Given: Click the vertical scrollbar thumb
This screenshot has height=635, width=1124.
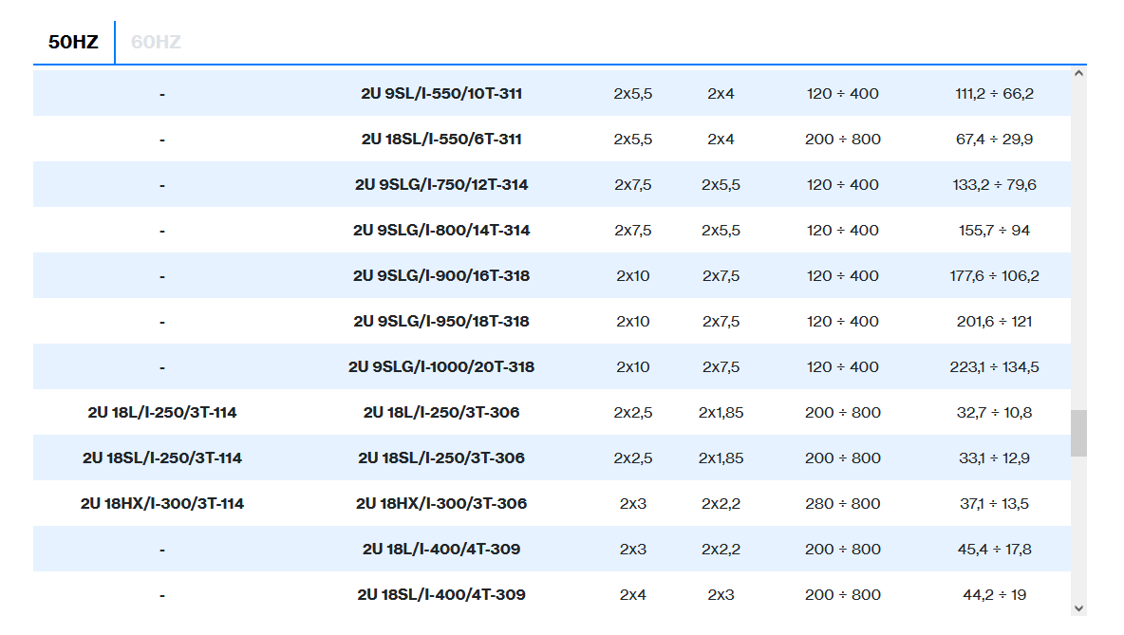Looking at the screenshot, I should click(1078, 433).
